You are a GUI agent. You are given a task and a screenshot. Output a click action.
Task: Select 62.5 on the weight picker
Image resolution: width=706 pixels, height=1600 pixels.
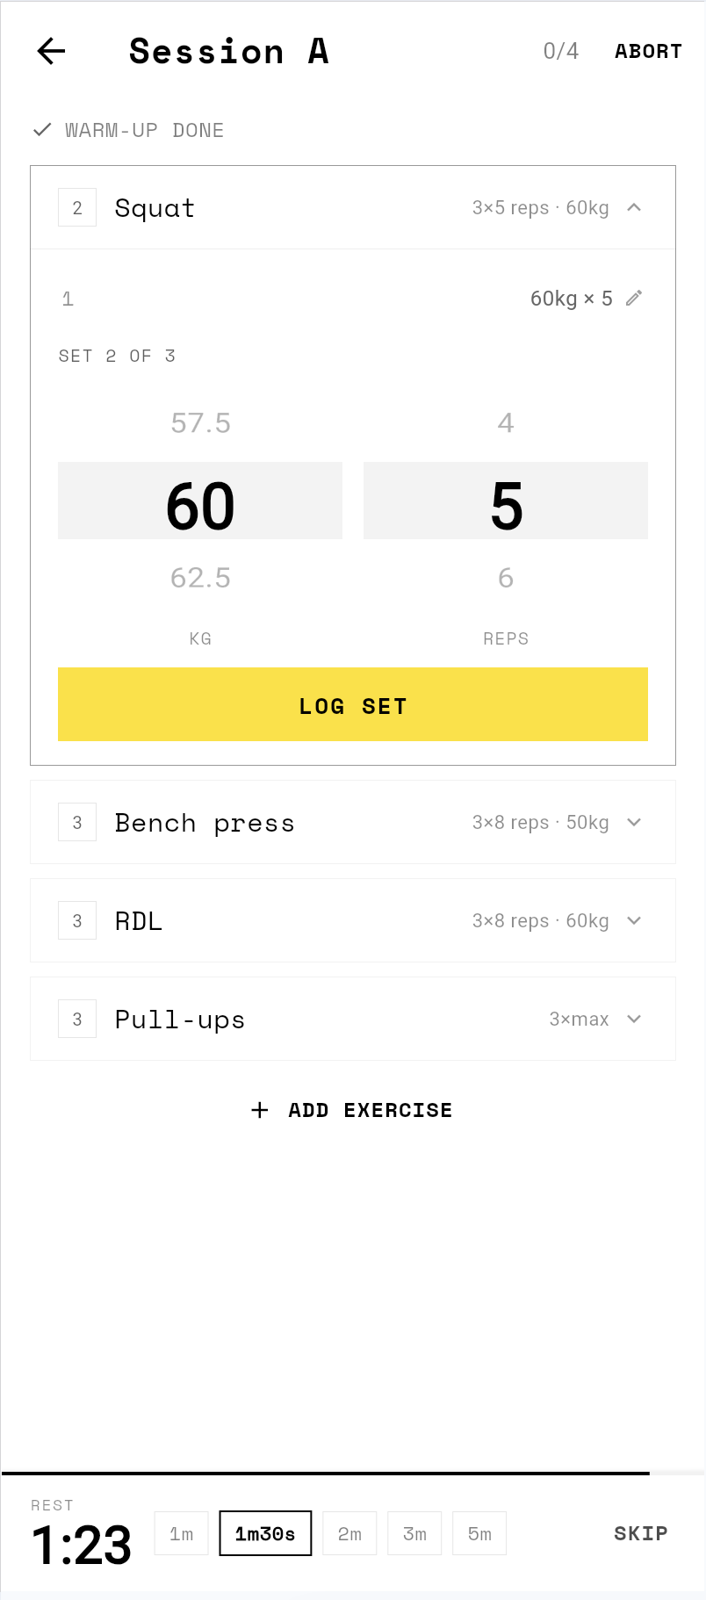tap(200, 578)
